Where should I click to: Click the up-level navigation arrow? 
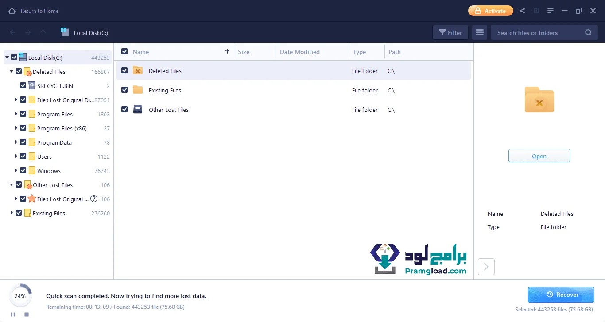tap(43, 32)
